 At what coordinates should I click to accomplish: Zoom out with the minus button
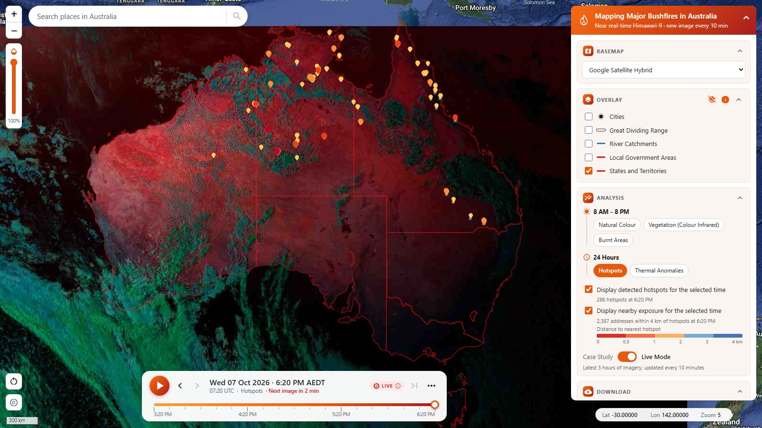14,30
